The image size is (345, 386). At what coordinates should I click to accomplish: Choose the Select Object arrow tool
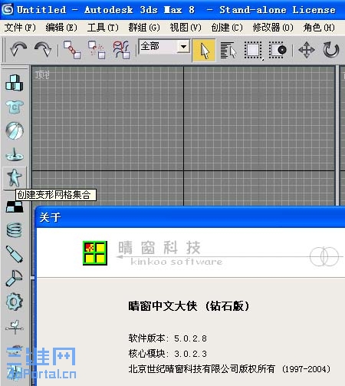(x=204, y=51)
